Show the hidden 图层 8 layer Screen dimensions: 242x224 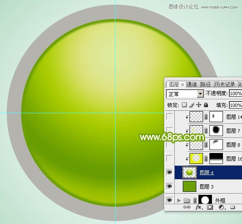(170, 145)
